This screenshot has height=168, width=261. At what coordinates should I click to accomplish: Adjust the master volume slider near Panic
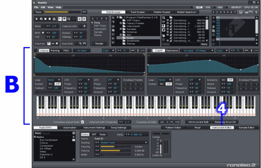[x=62, y=12]
